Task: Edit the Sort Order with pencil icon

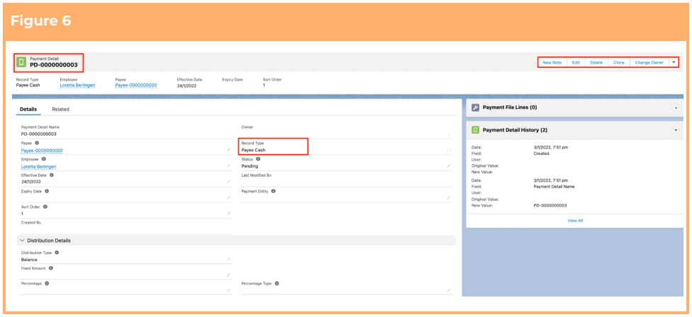Action: (228, 214)
